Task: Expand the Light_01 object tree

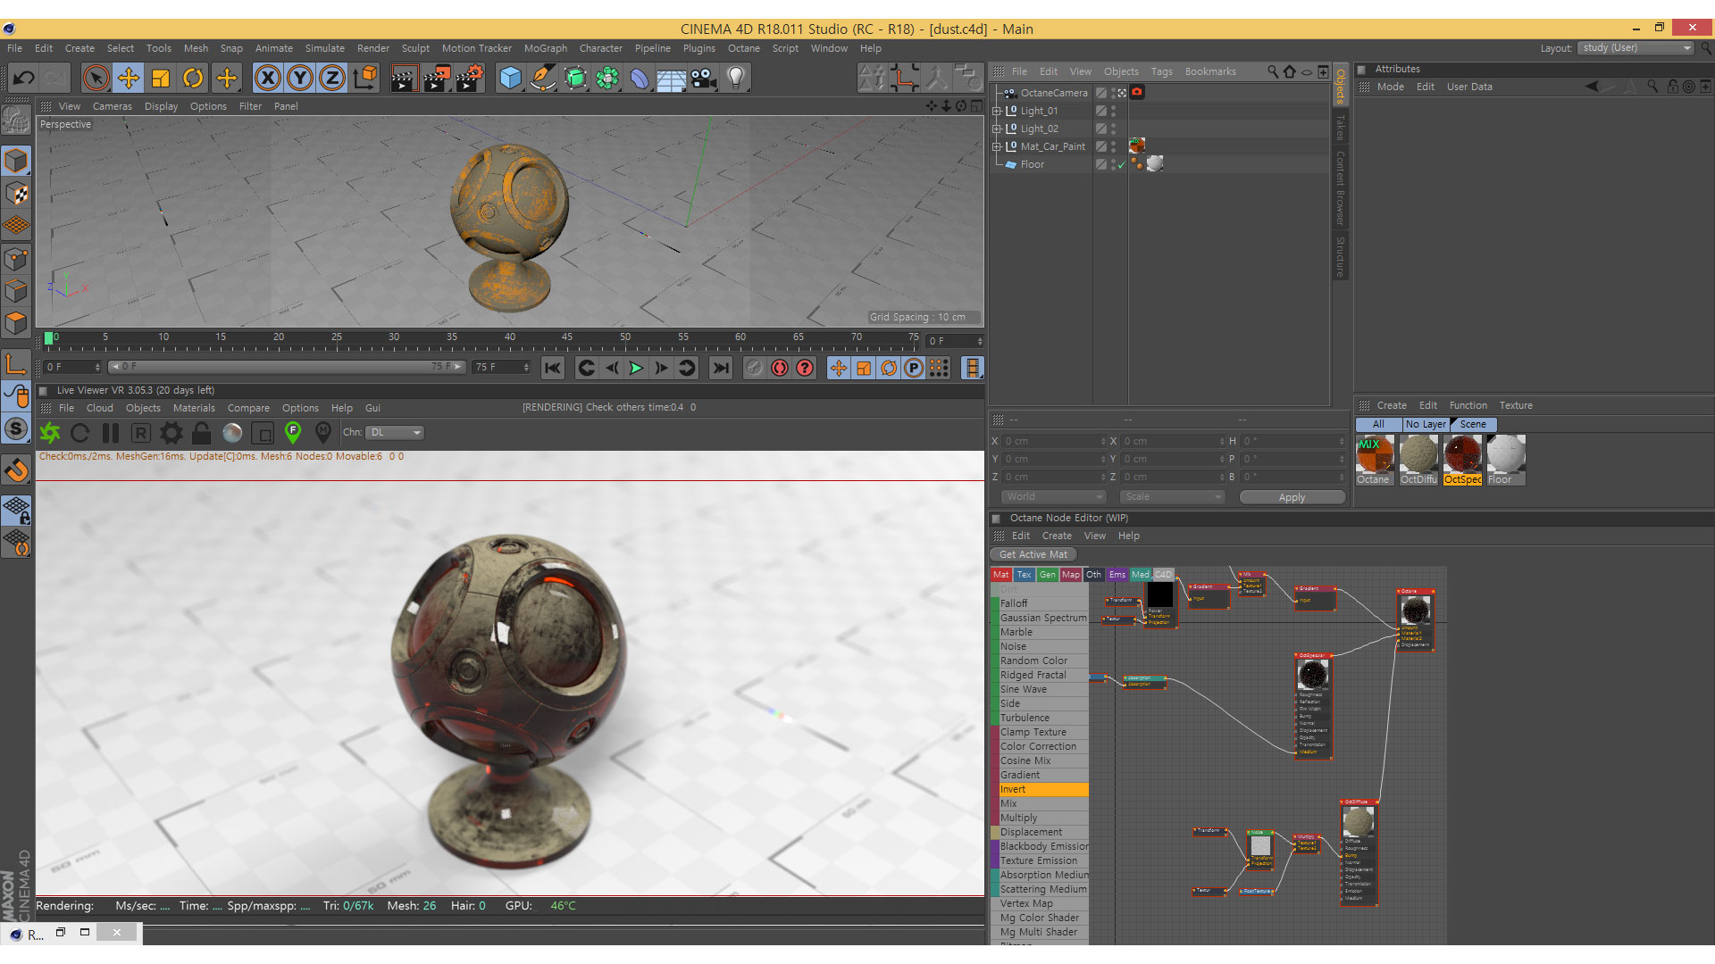Action: [x=997, y=112]
